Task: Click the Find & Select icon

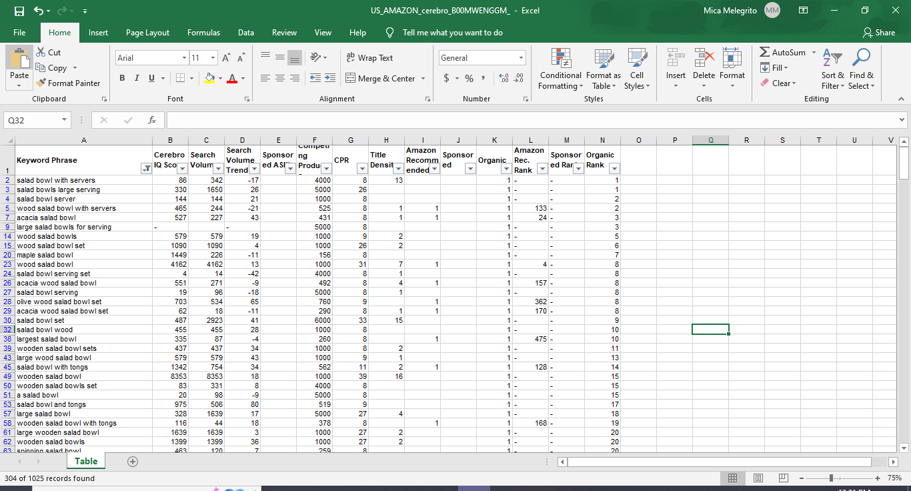Action: [x=861, y=69]
